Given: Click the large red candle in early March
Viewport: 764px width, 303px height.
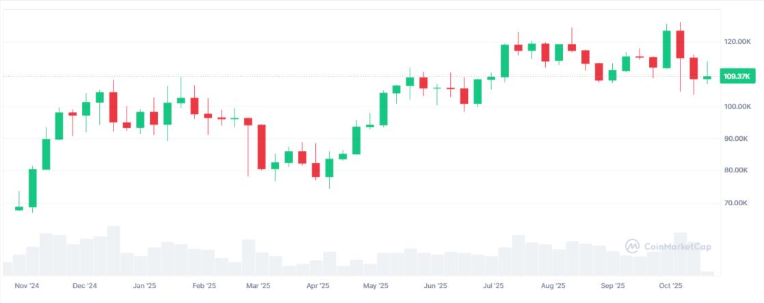Looking at the screenshot, I should click(261, 146).
